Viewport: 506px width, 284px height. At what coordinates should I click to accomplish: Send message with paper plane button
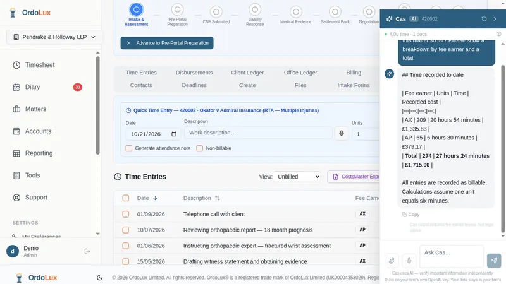[x=494, y=261]
